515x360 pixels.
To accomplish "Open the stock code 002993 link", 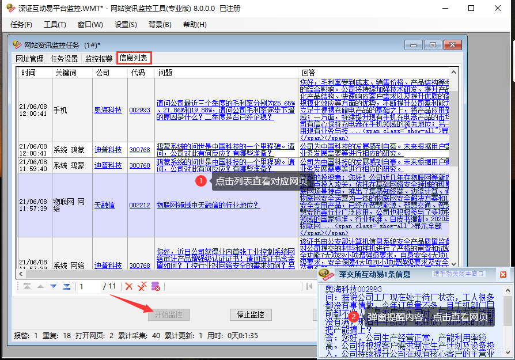I will pyautogui.click(x=140, y=110).
